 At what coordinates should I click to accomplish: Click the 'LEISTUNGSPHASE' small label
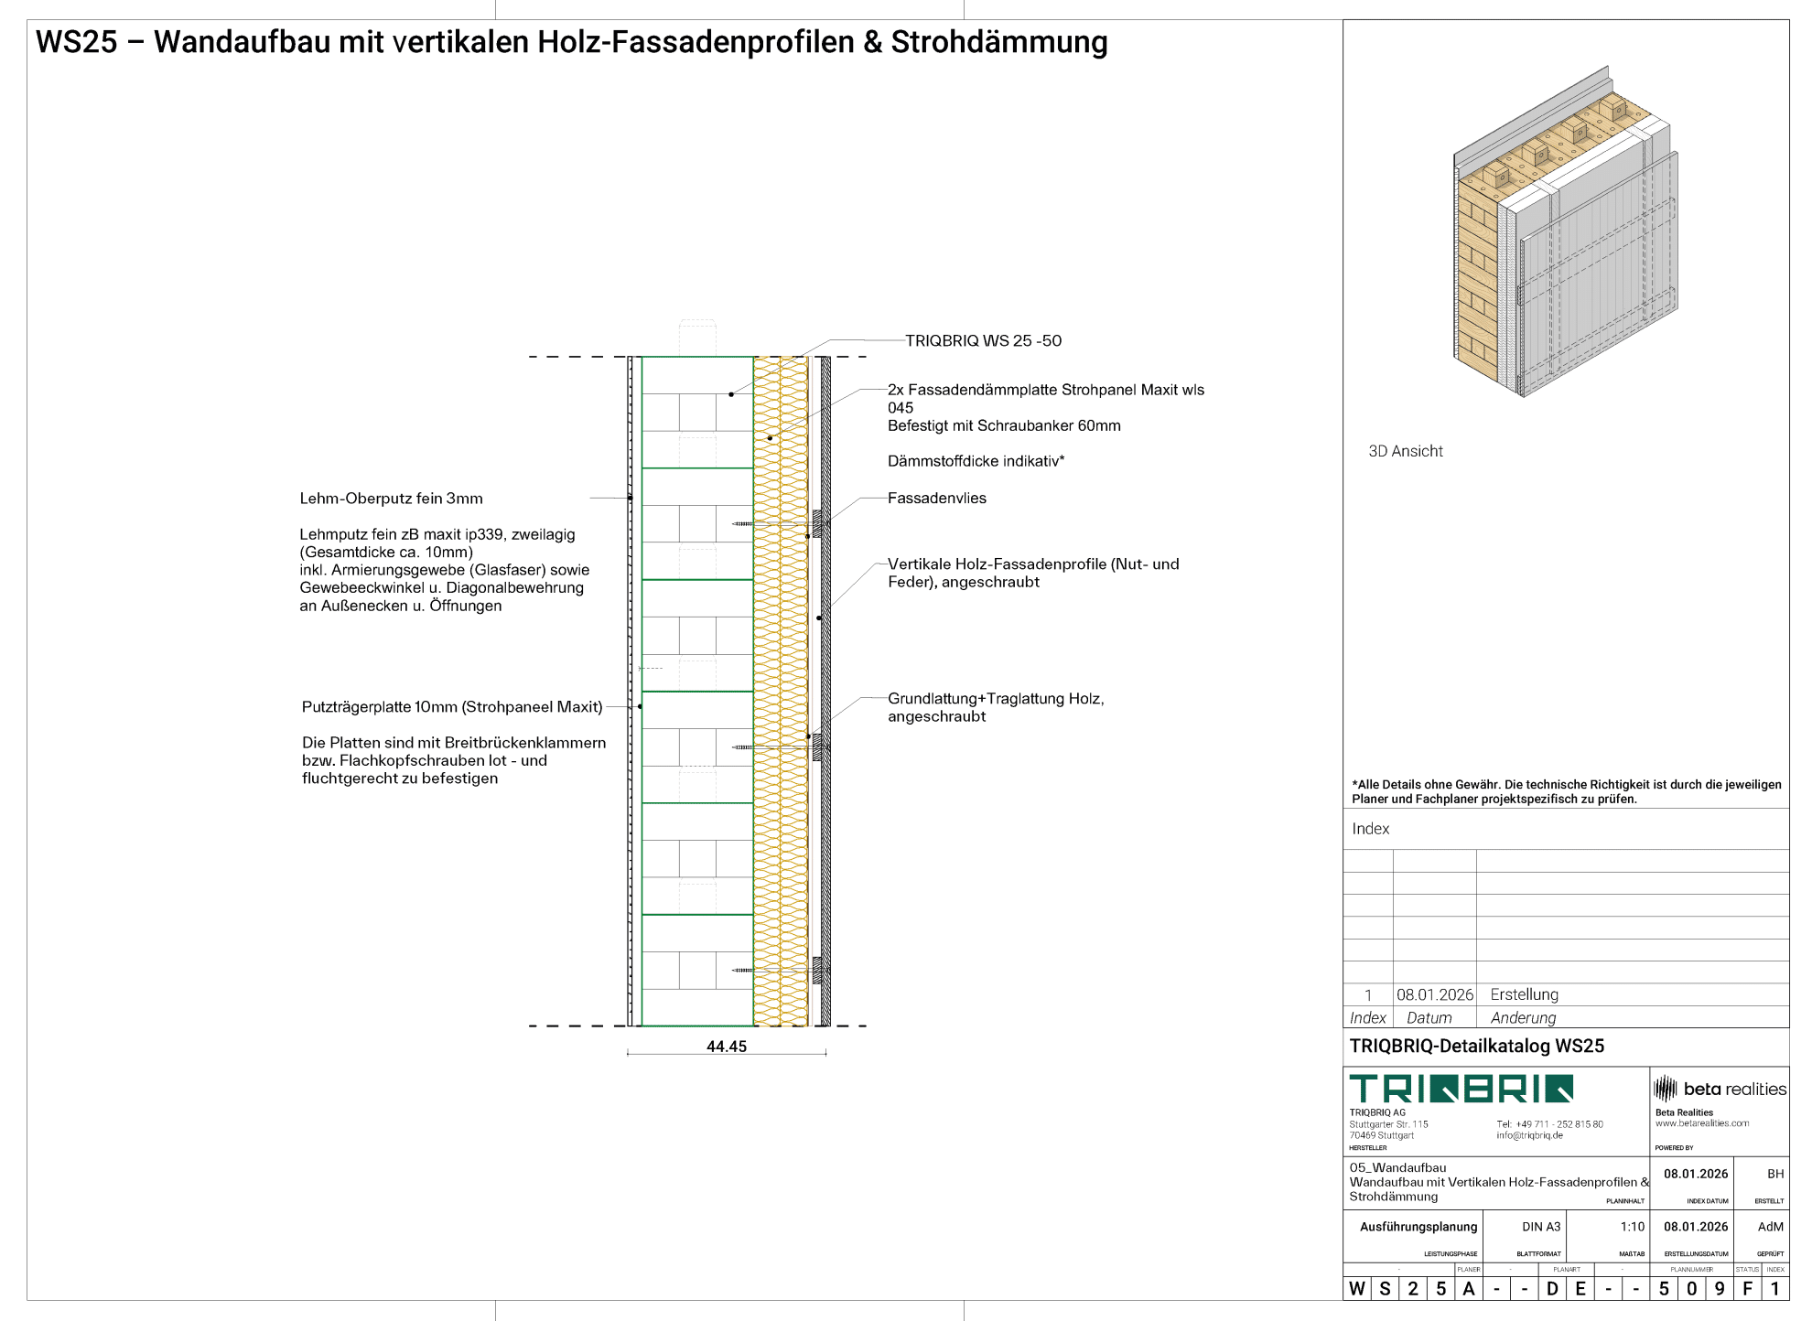1451,1254
